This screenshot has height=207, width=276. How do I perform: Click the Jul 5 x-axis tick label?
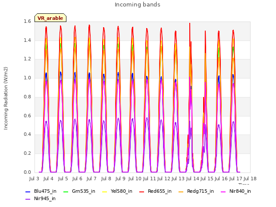click(63, 179)
